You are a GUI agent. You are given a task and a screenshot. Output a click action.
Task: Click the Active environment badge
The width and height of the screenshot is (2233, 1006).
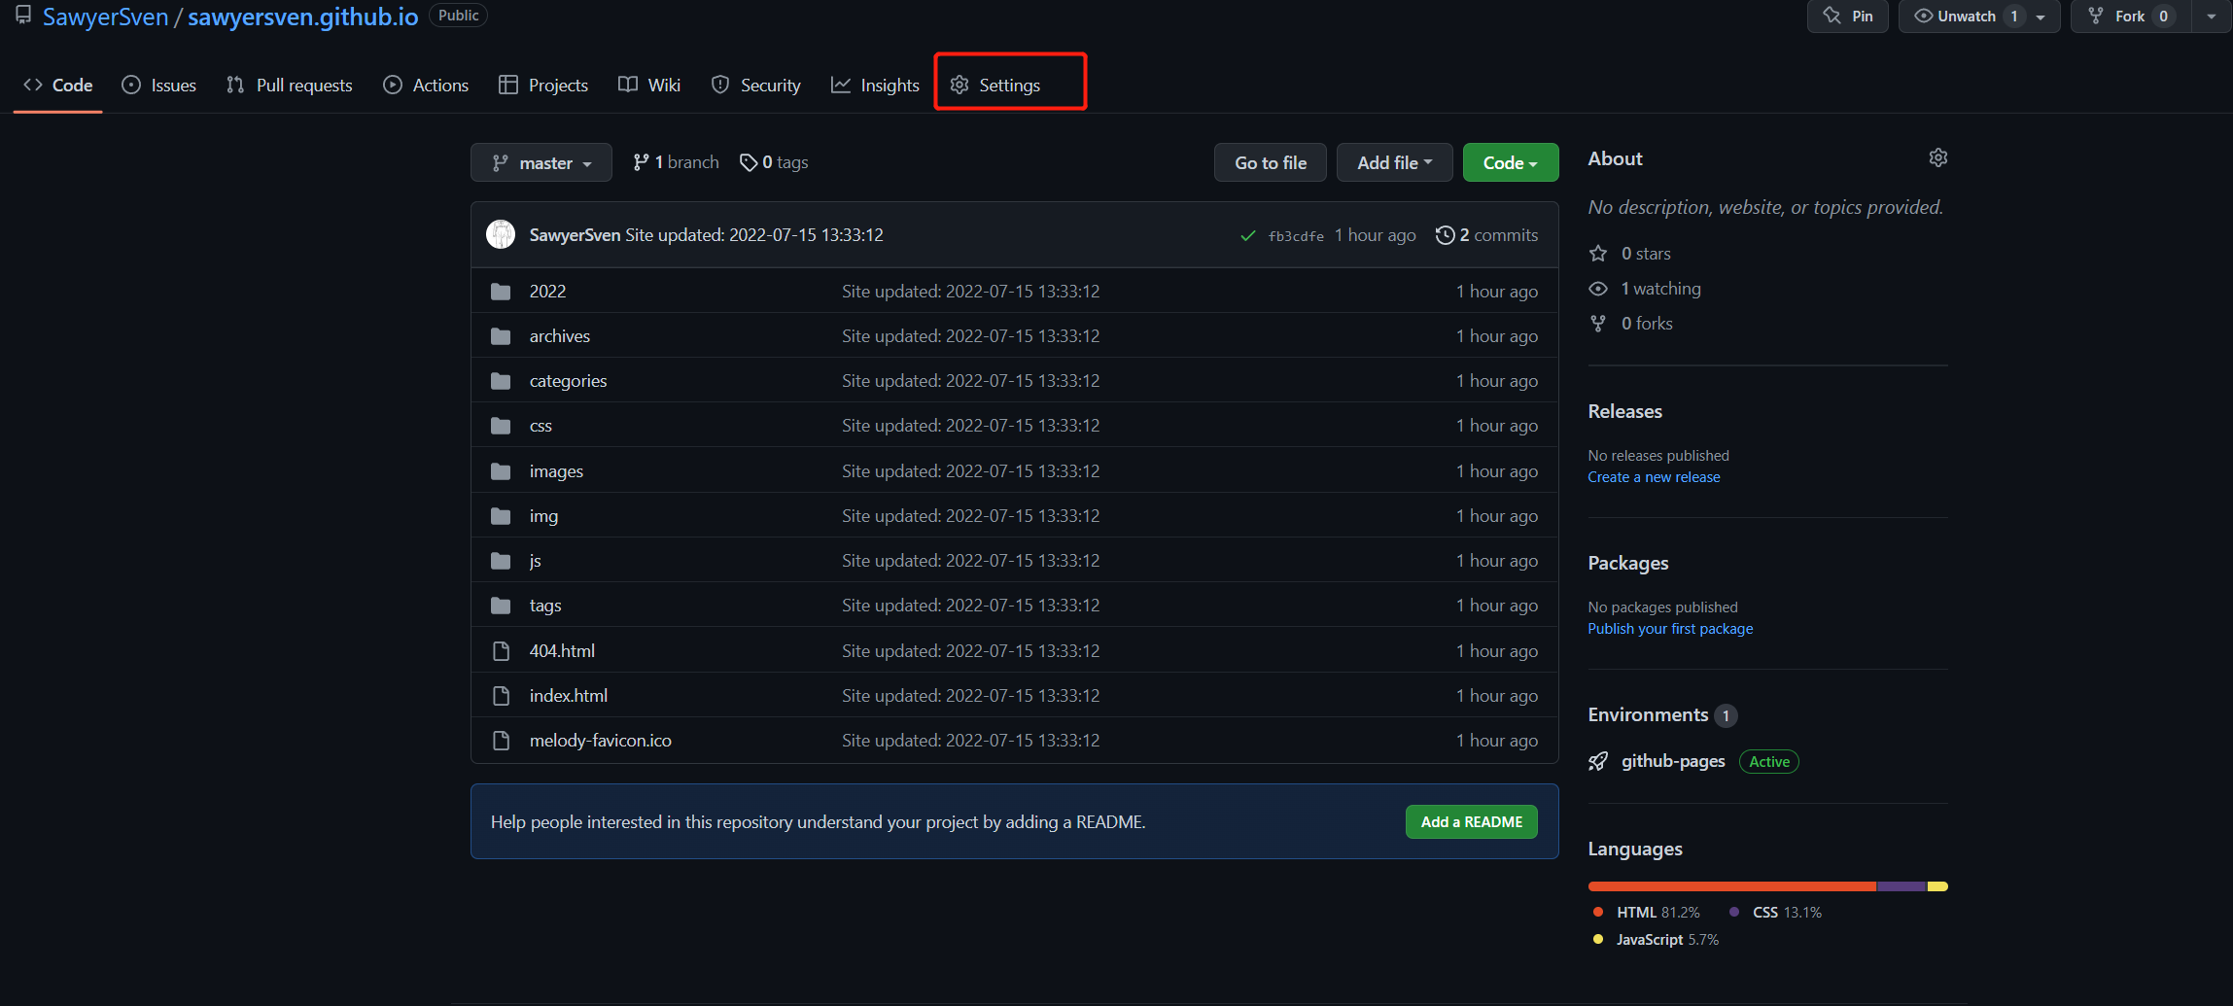[x=1769, y=761]
